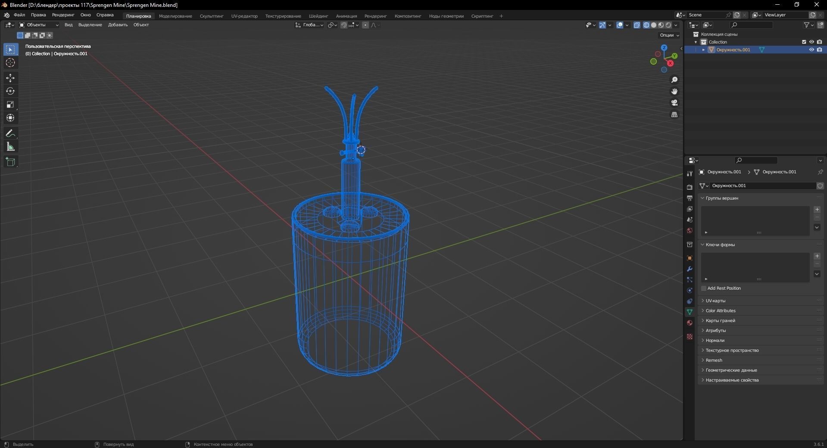Open the Tool settings properties tab
Image resolution: width=827 pixels, height=448 pixels.
(x=690, y=174)
